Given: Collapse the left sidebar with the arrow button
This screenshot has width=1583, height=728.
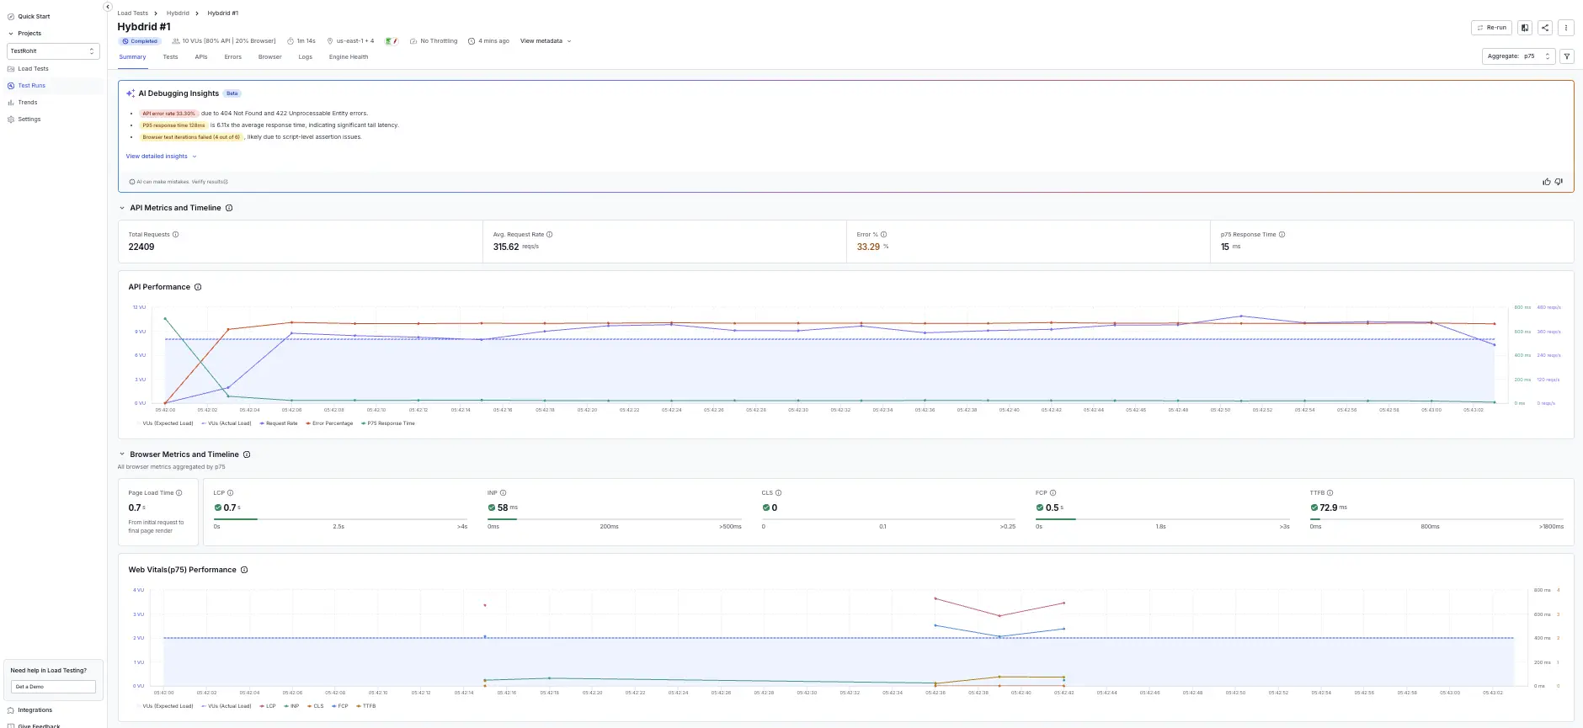Looking at the screenshot, I should tap(108, 7).
